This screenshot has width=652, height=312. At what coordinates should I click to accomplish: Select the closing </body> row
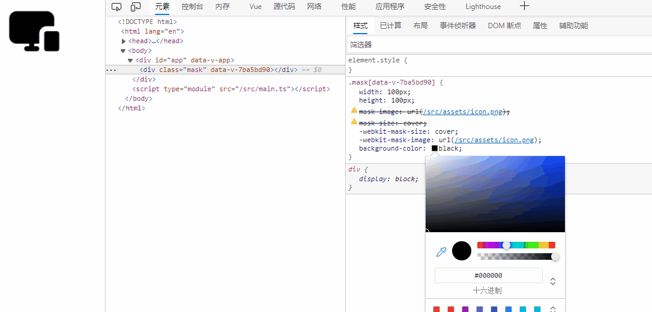pyautogui.click(x=139, y=99)
